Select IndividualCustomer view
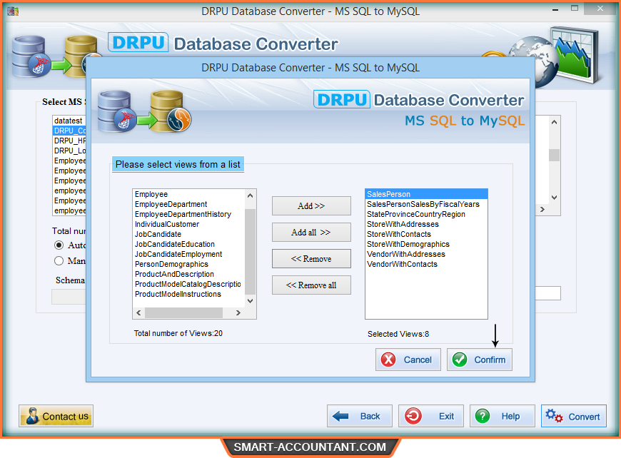The image size is (621, 458). (x=188, y=224)
